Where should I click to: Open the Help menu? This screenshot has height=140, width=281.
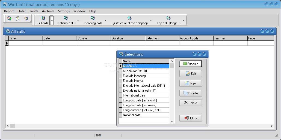[x=93, y=11]
